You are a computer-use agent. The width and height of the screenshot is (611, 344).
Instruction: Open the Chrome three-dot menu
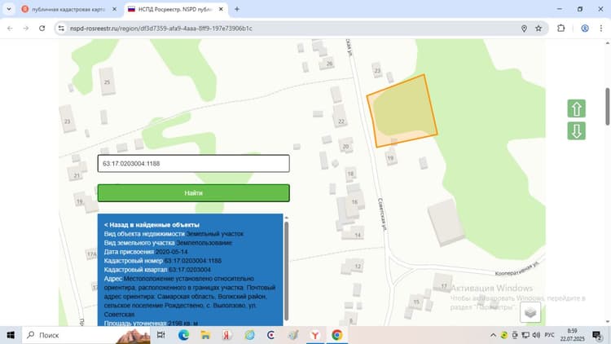click(x=601, y=29)
